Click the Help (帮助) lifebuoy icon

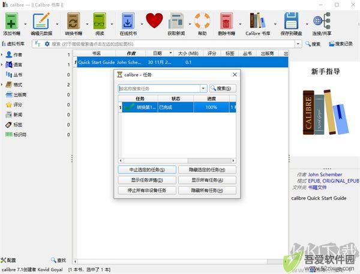click(202, 21)
